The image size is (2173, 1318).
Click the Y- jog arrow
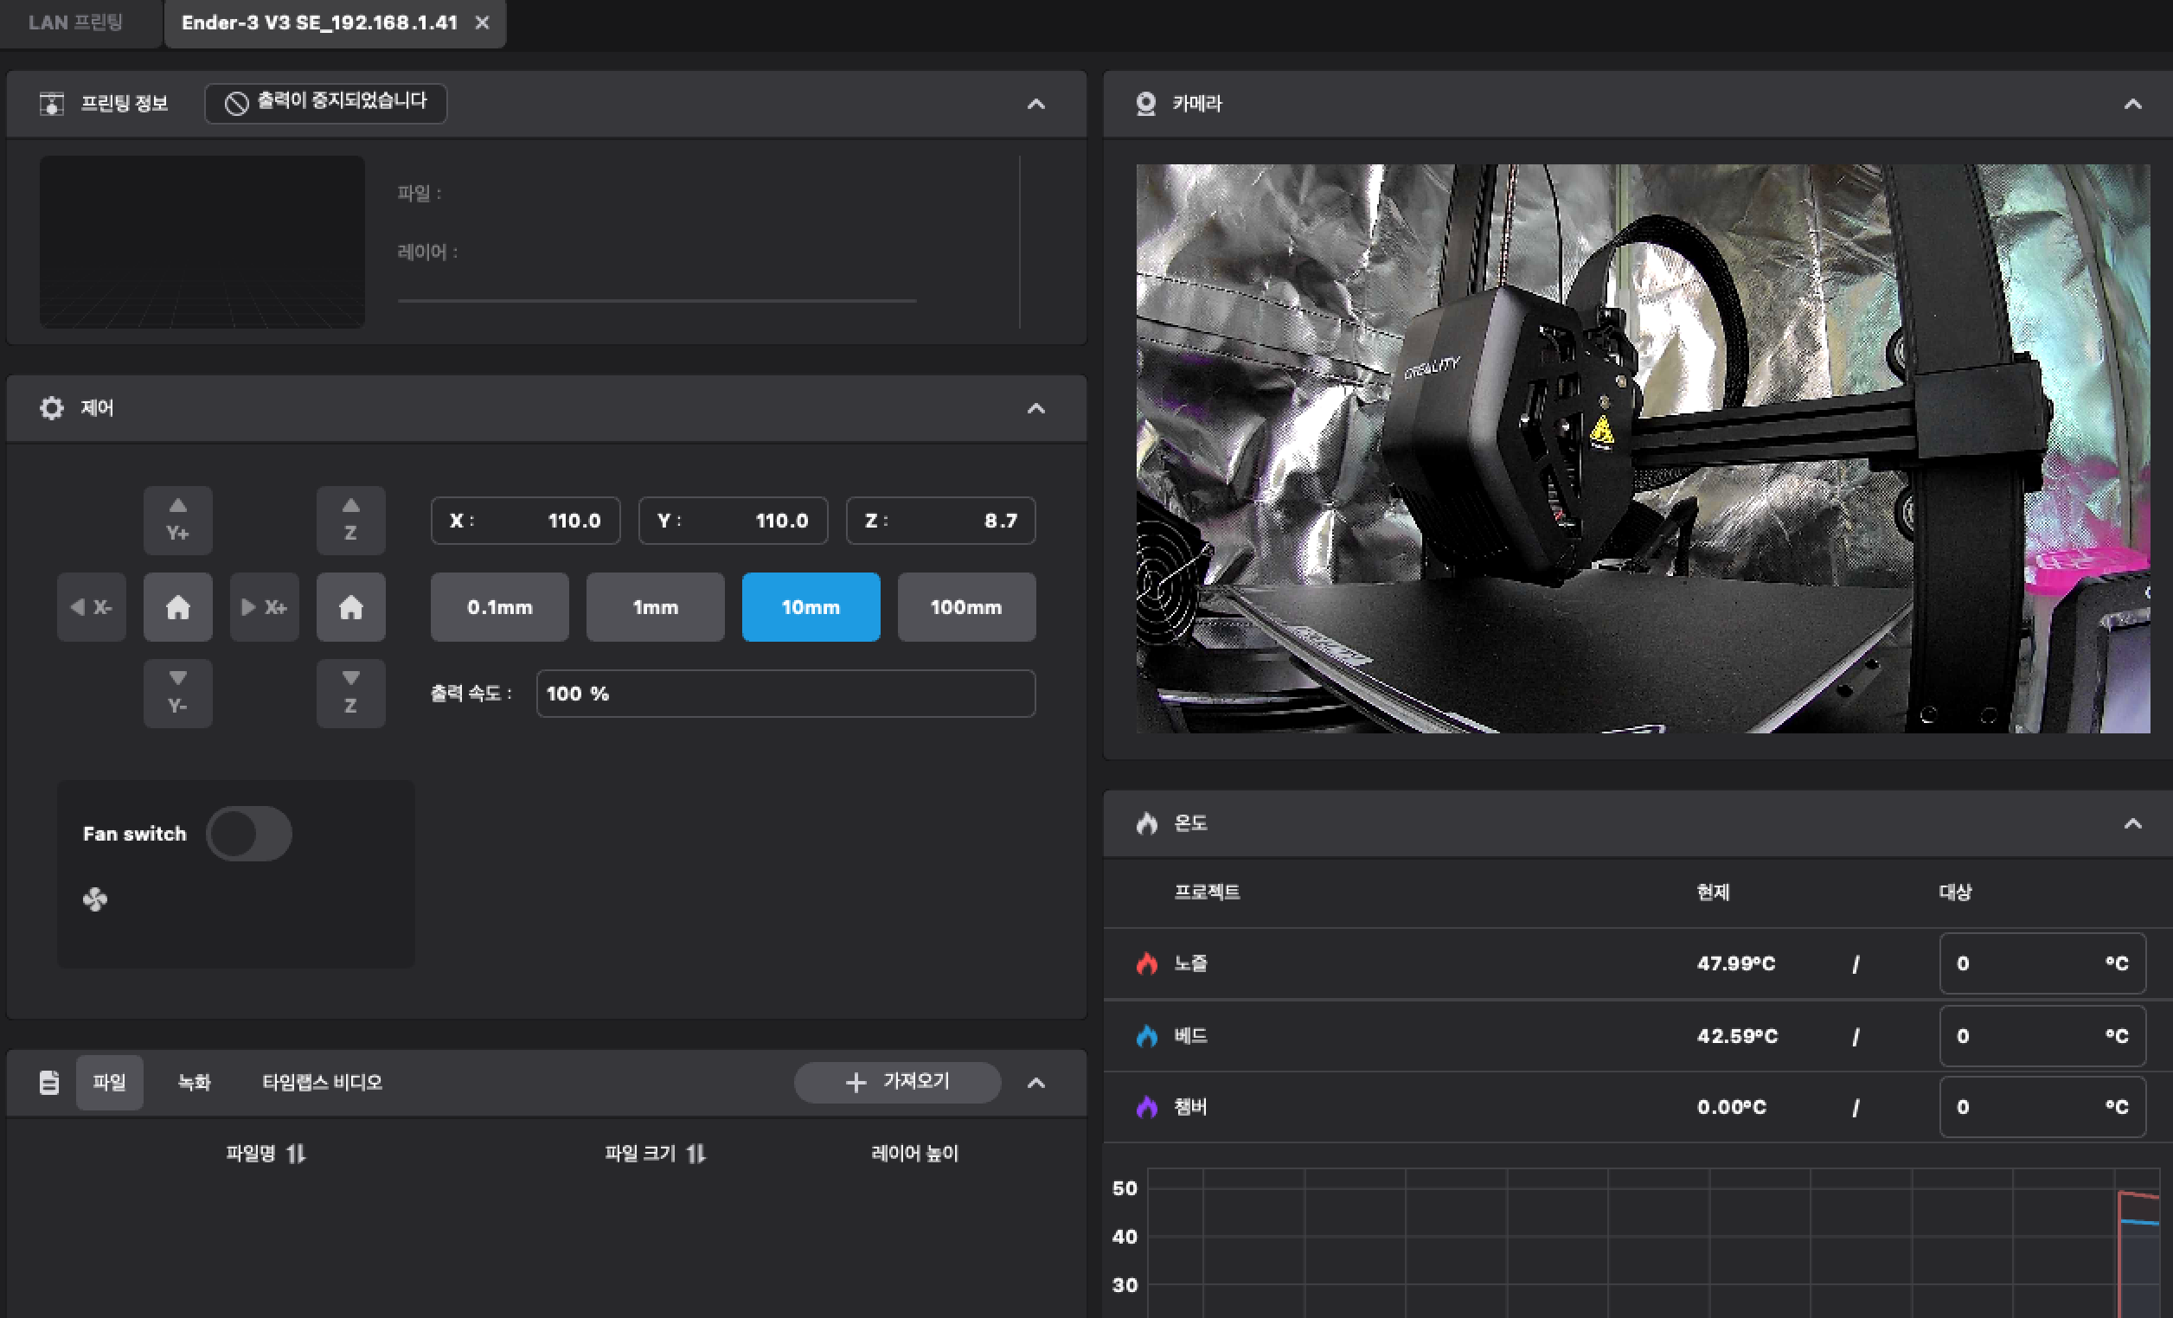click(177, 693)
